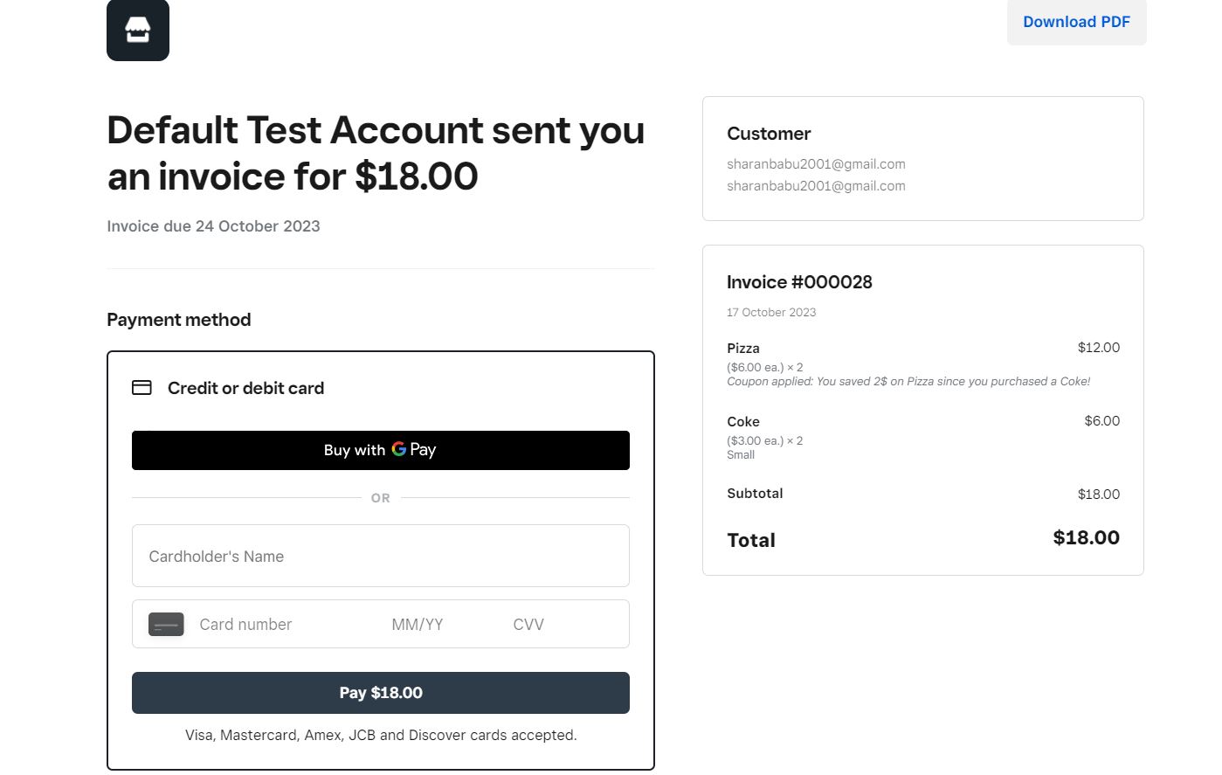Viewport: 1222px width, 775px height.
Task: Click the store logo icon
Action: [x=138, y=30]
